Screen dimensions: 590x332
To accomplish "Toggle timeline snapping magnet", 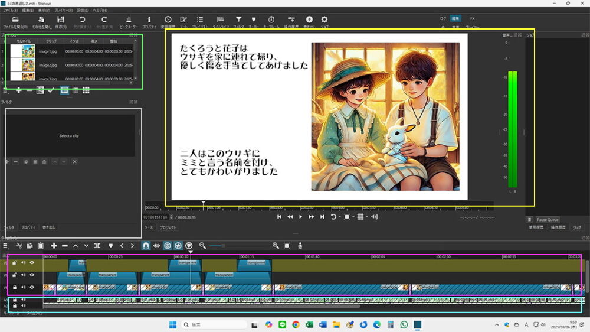I will (x=146, y=246).
